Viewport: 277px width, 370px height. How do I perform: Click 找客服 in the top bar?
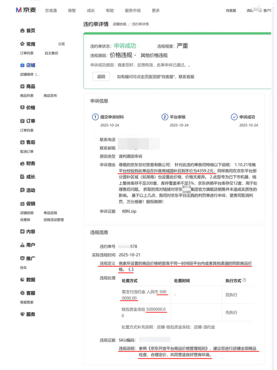pos(231,10)
